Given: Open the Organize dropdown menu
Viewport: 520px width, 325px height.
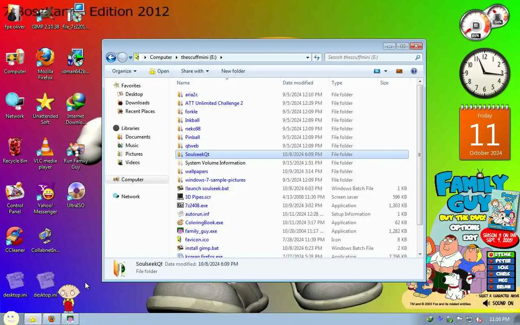Looking at the screenshot, I should (124, 71).
